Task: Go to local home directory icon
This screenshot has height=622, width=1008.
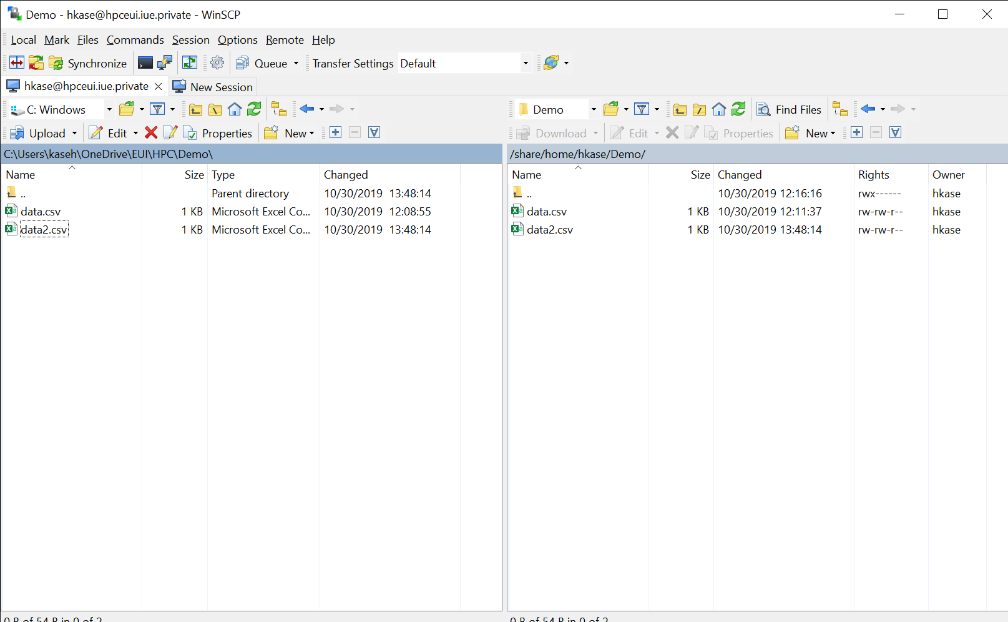Action: (x=235, y=109)
